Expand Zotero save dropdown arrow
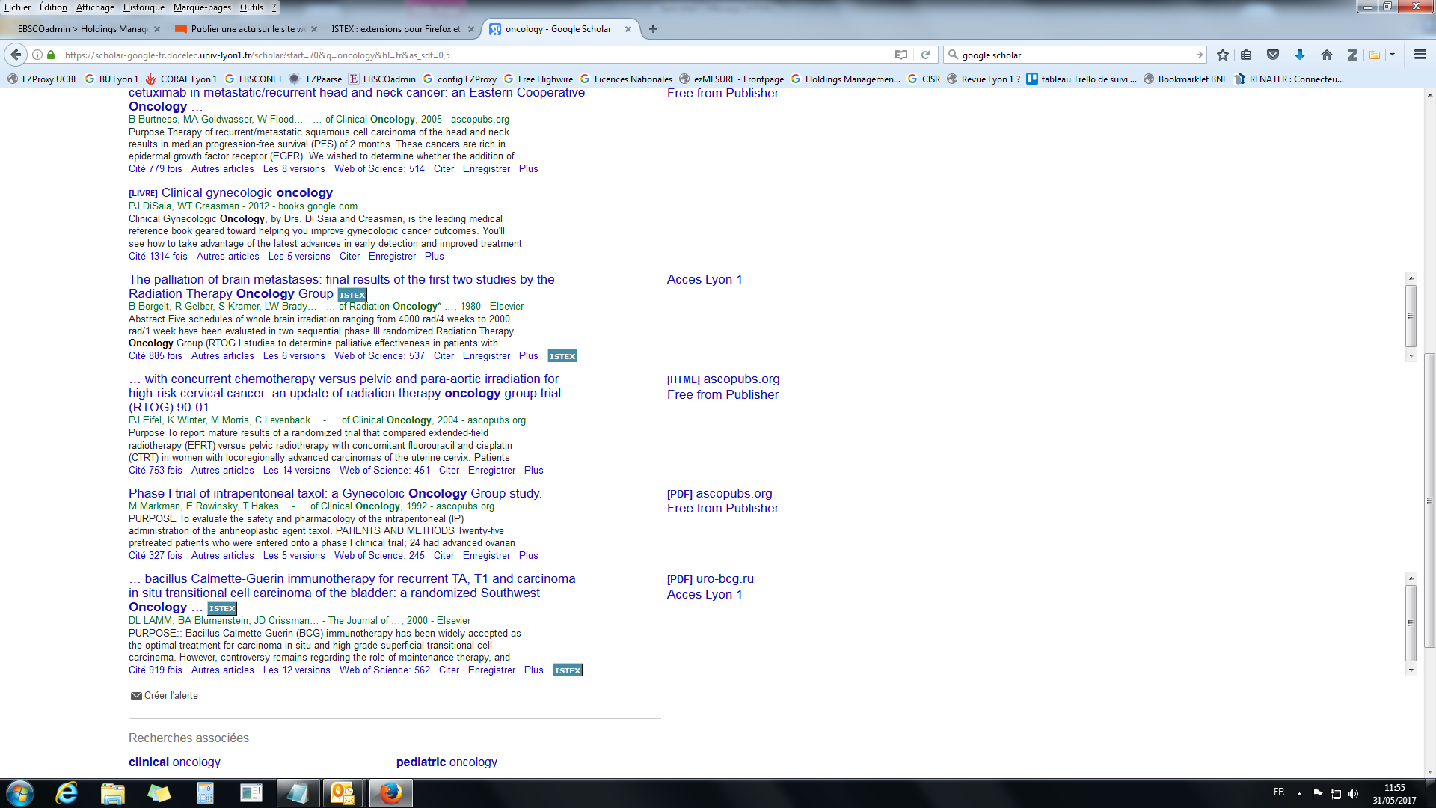 coord(1392,55)
